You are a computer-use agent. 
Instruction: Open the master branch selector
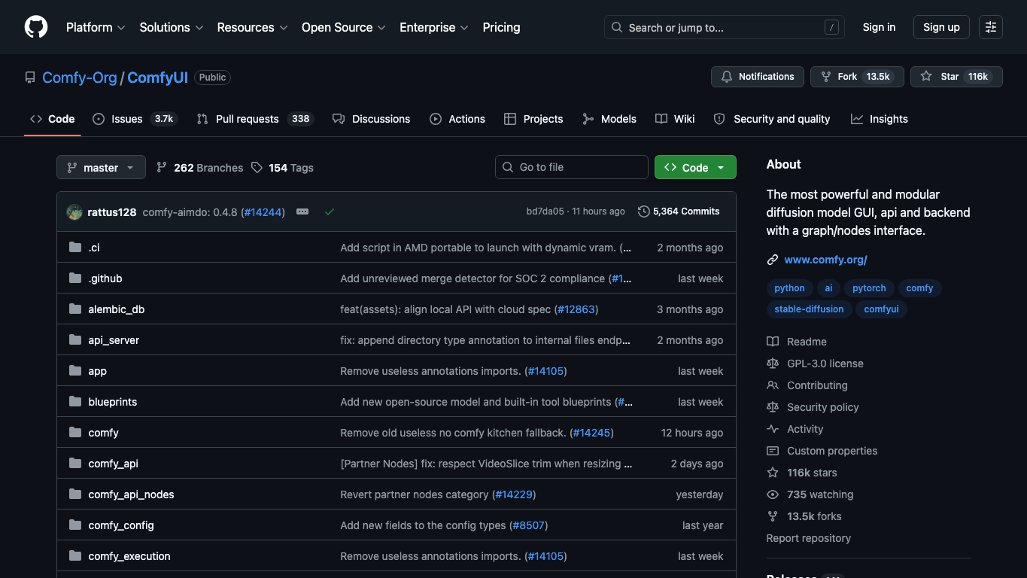(101, 167)
